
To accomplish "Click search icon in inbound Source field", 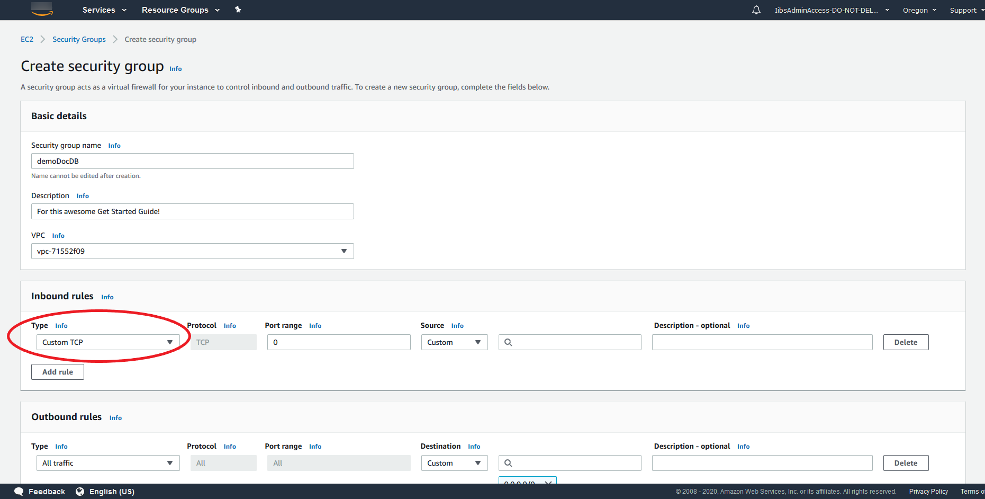I will (x=508, y=342).
